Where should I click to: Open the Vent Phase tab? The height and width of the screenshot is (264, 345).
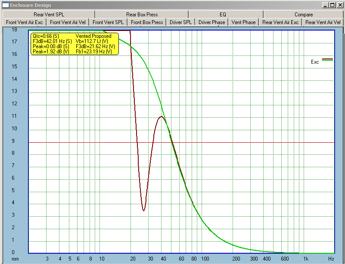[x=243, y=22]
